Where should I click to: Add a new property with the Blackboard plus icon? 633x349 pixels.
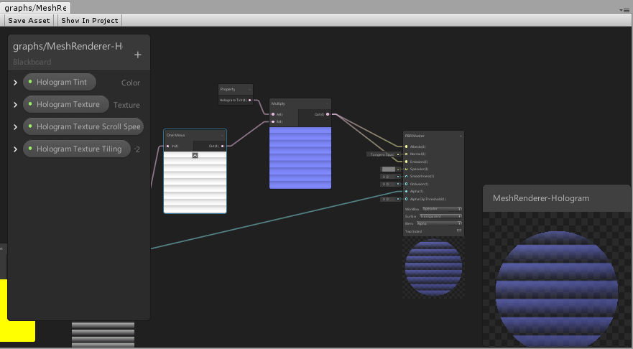tap(138, 55)
